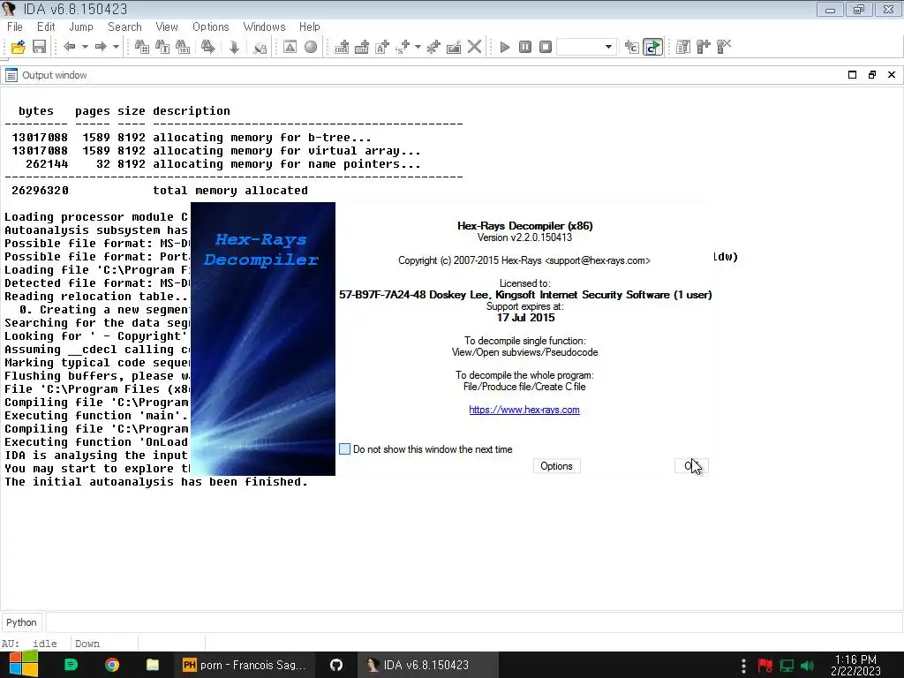Click the edit pencil toolbar icon

[454, 47]
